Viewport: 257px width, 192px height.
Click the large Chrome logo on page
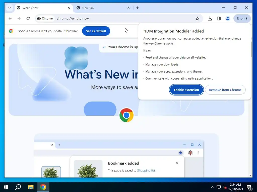126,115
